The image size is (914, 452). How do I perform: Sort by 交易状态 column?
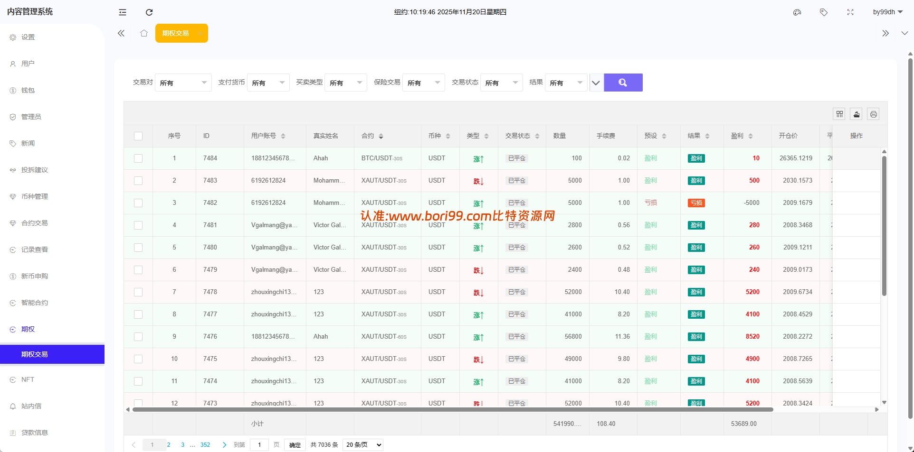[x=537, y=136]
